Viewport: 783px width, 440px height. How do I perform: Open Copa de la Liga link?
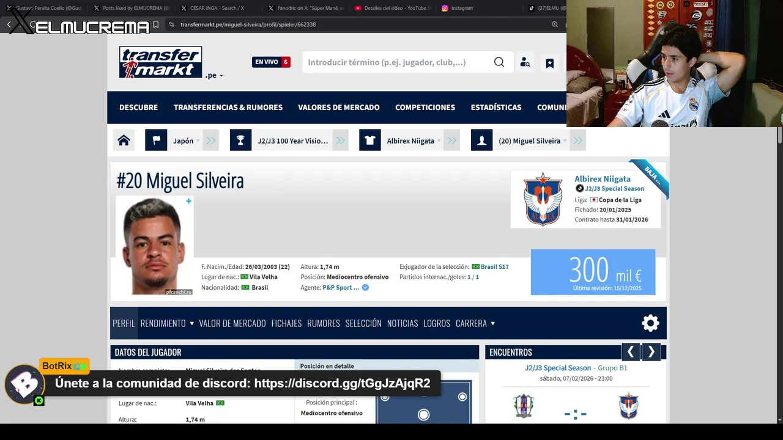tap(620, 200)
